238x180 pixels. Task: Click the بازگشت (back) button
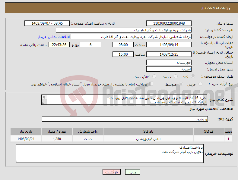(x=112, y=172)
